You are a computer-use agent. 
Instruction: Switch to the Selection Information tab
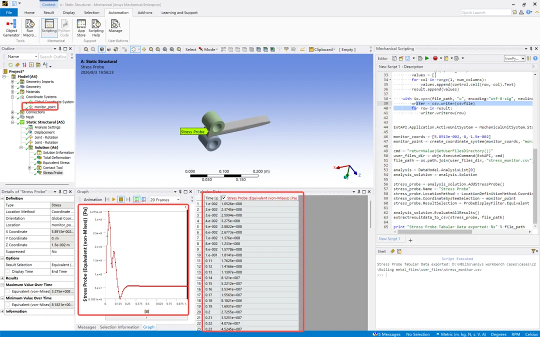tap(119, 327)
